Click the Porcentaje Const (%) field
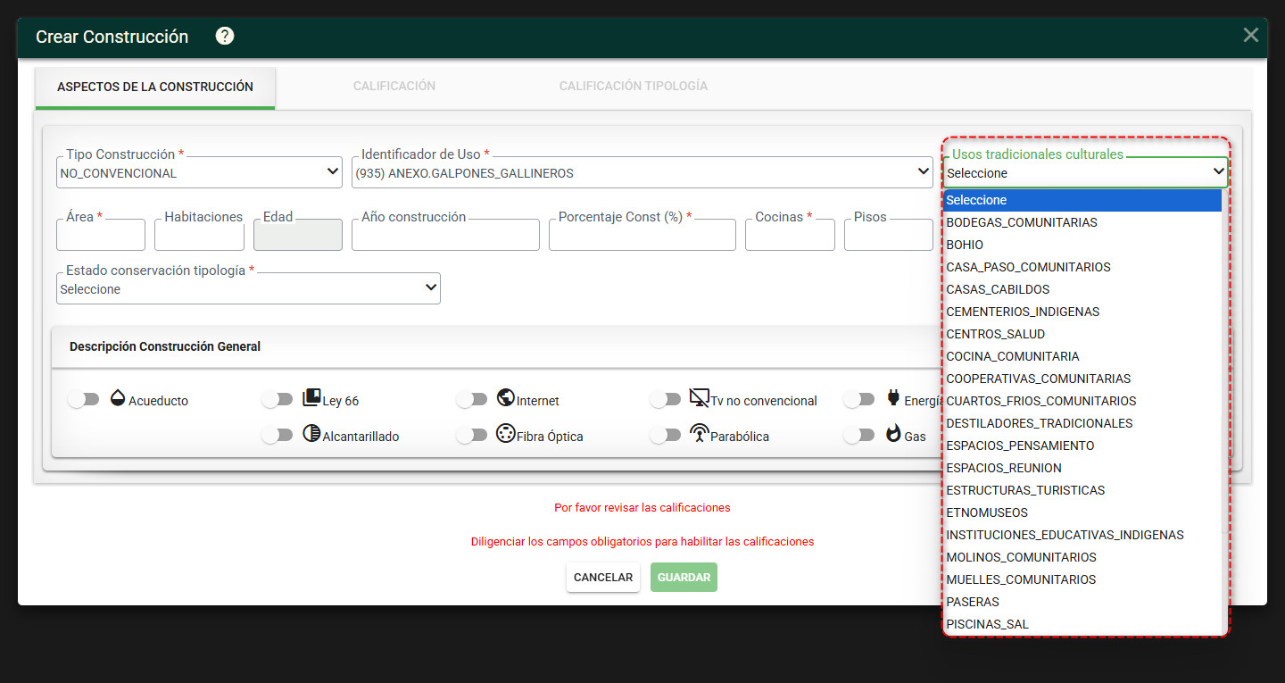The height and width of the screenshot is (683, 1285). pos(642,235)
